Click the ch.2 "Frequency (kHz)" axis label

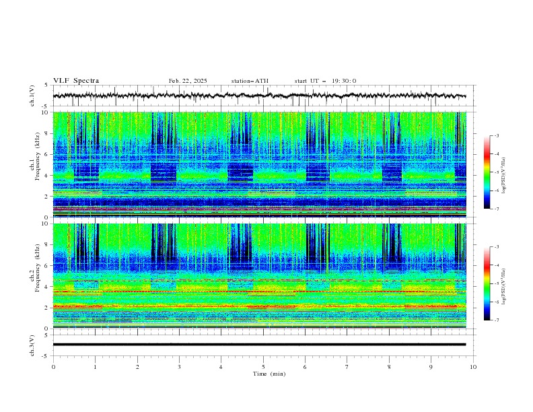[38, 267]
